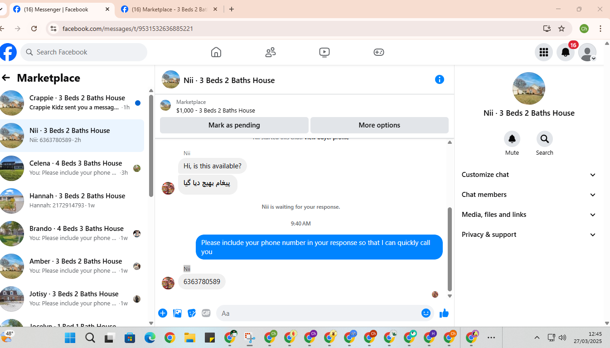610x348 pixels.
Task: Open the Gaming icon in top navigation
Action: point(379,52)
